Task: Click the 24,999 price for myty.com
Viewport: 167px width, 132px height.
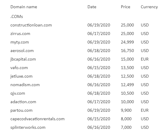Action: (x=127, y=42)
